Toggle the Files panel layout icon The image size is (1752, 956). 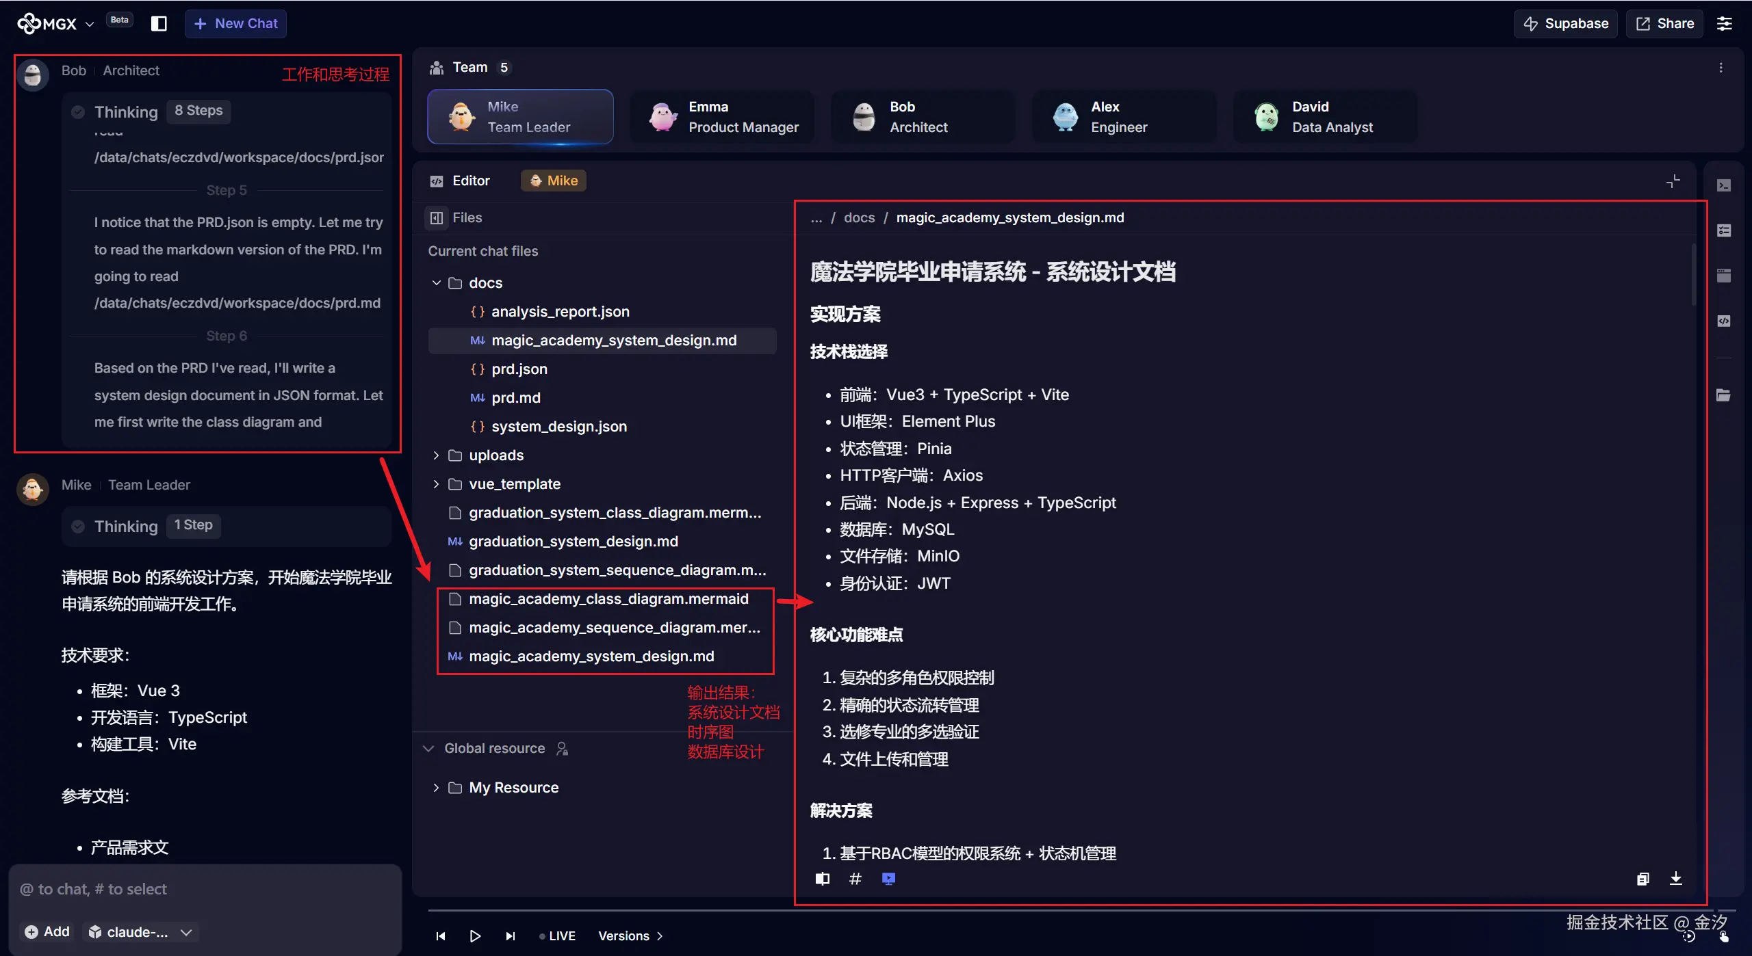(x=437, y=217)
